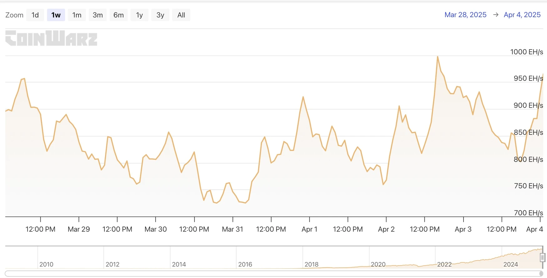Viewport: 547px width, 278px height.
Task: Click the Apr 1 label on the x-axis
Action: coord(309,229)
